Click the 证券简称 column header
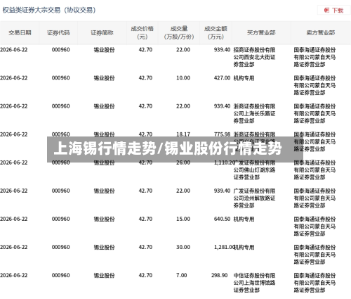351x299 pixels. pyautogui.click(x=102, y=32)
